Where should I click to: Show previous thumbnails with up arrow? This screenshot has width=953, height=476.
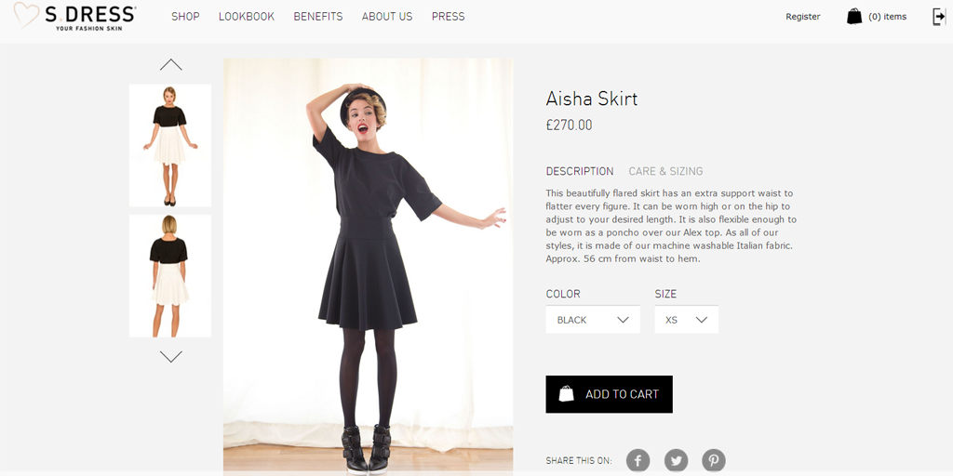(171, 64)
